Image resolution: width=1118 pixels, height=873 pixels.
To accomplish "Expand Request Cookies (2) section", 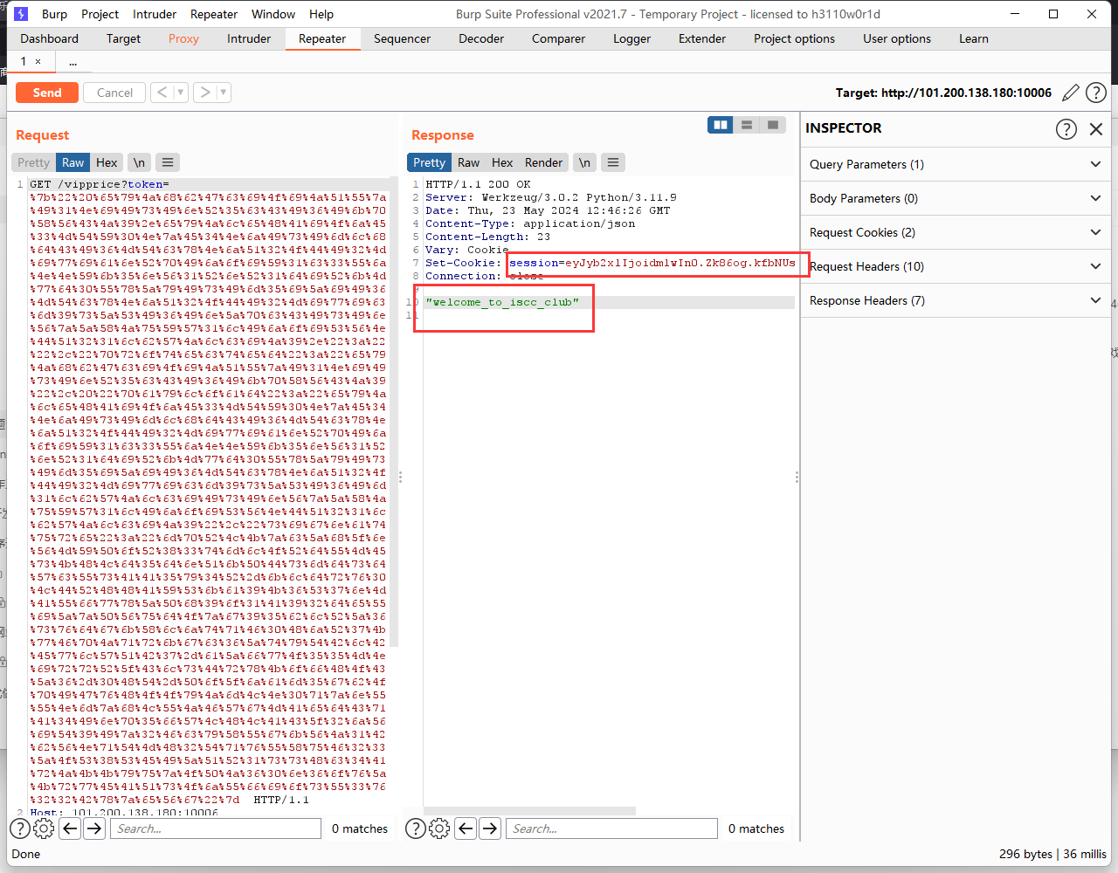I will 955,232.
